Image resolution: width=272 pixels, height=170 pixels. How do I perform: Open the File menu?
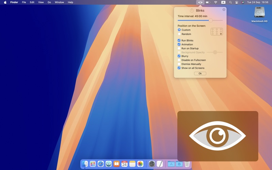pyautogui.click(x=24, y=2)
